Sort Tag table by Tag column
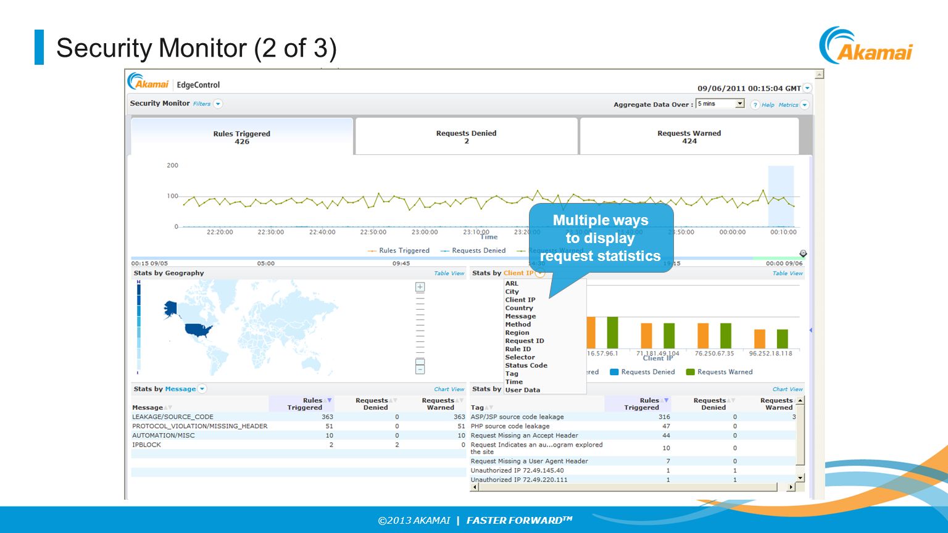This screenshot has height=533, width=948. (481, 408)
